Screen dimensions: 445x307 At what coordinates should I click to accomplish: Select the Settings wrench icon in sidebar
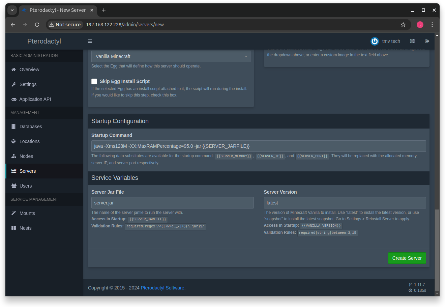click(14, 84)
